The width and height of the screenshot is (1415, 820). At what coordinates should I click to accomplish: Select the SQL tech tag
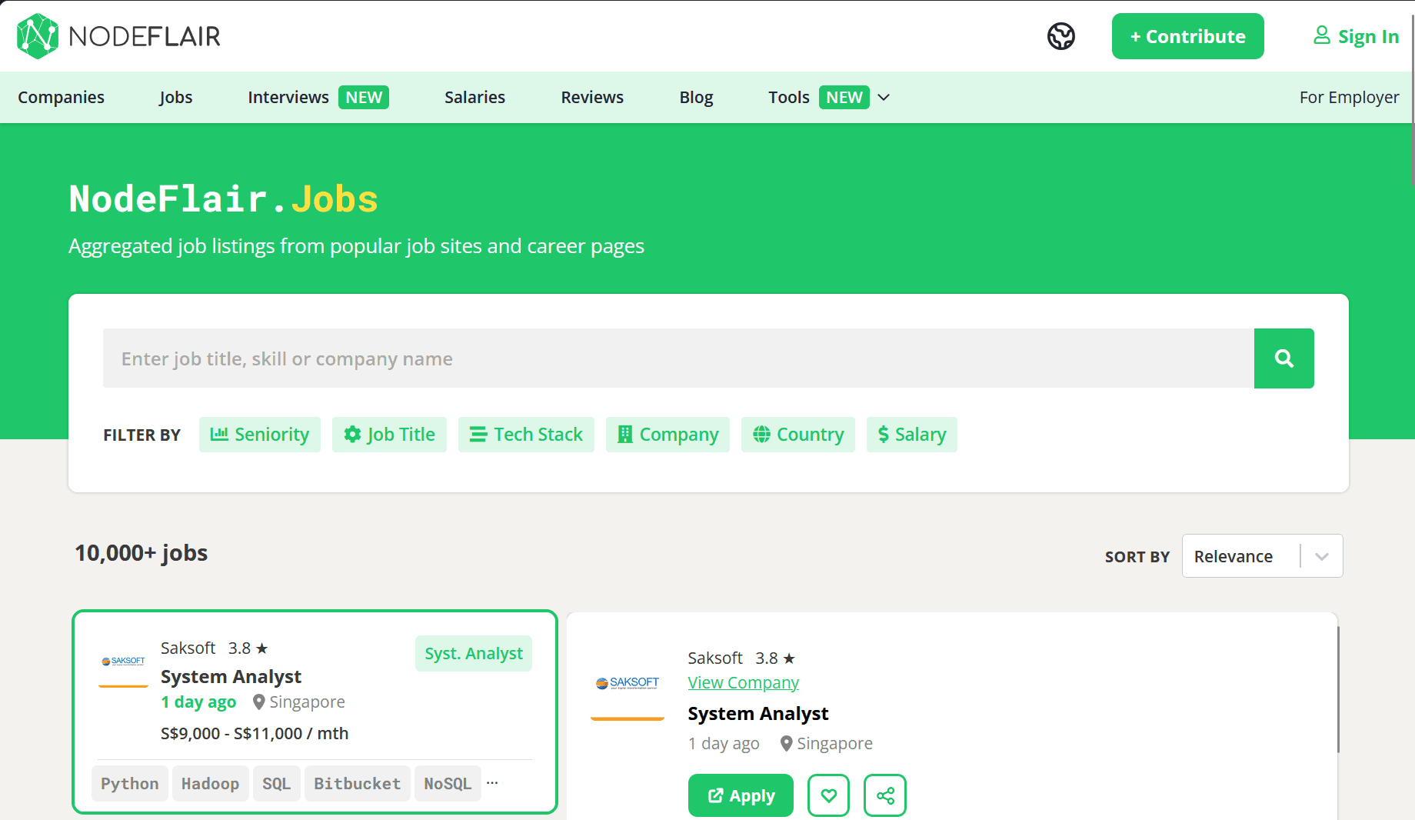pos(276,783)
